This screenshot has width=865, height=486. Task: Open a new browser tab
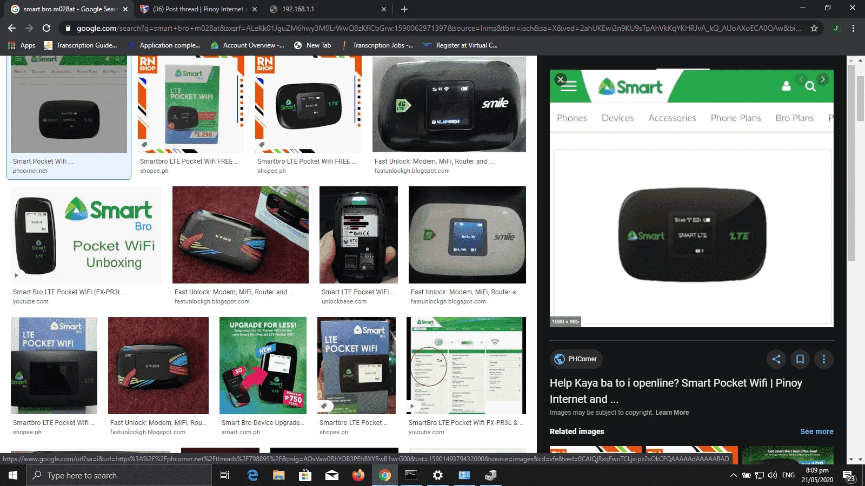coord(404,9)
